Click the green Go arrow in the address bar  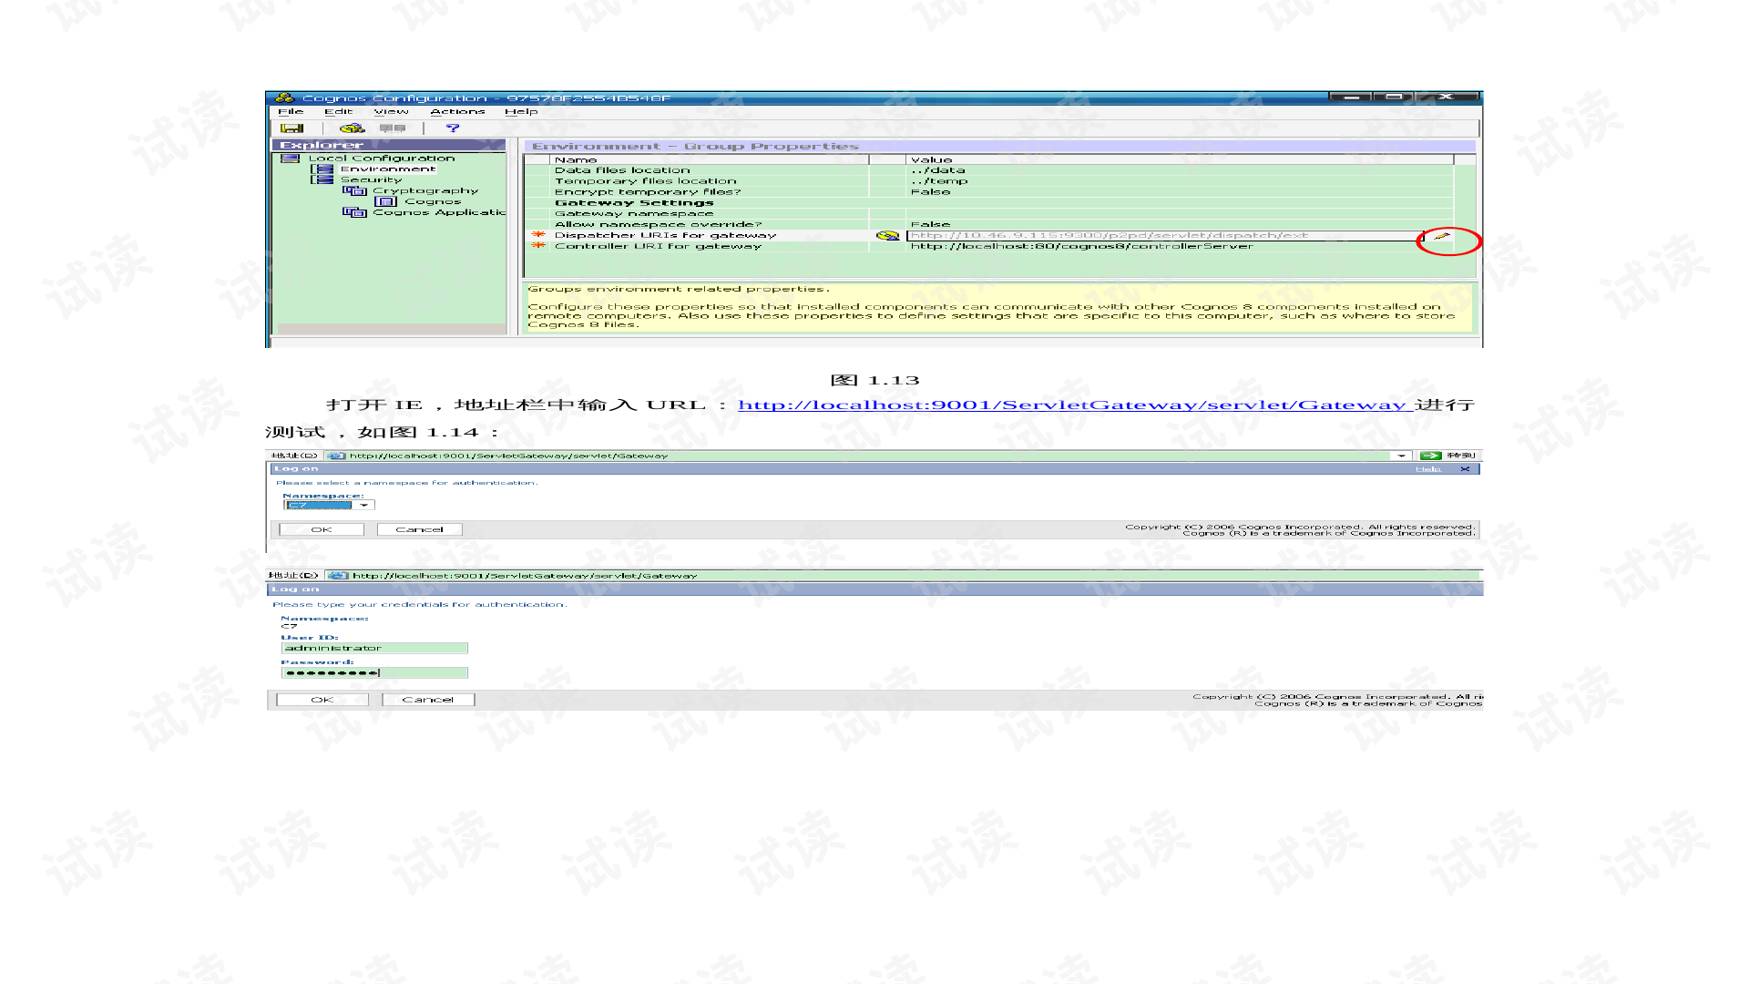pyautogui.click(x=1430, y=456)
